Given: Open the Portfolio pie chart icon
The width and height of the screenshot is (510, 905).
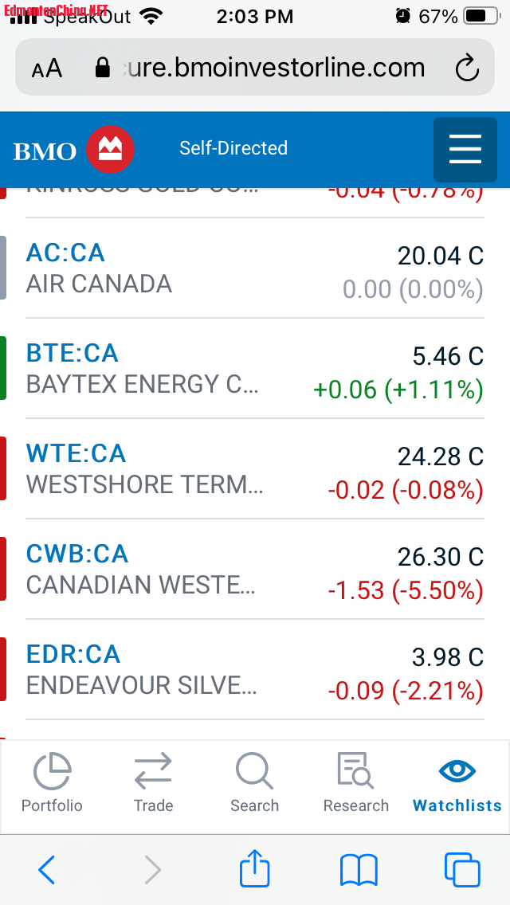Looking at the screenshot, I should (52, 772).
